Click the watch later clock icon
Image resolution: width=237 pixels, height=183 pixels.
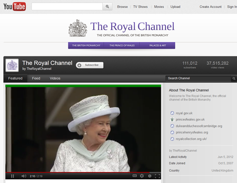[x=150, y=176]
